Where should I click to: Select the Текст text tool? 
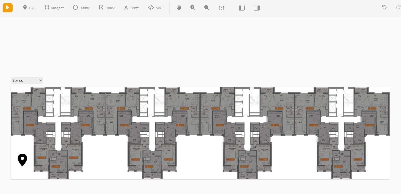pos(131,8)
